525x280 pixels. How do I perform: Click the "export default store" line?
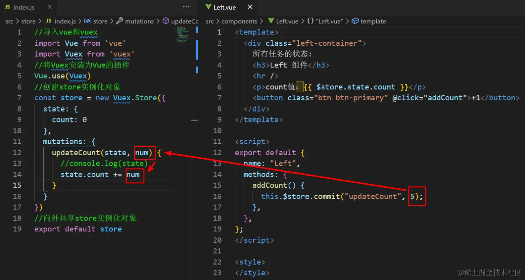pyautogui.click(x=78, y=229)
